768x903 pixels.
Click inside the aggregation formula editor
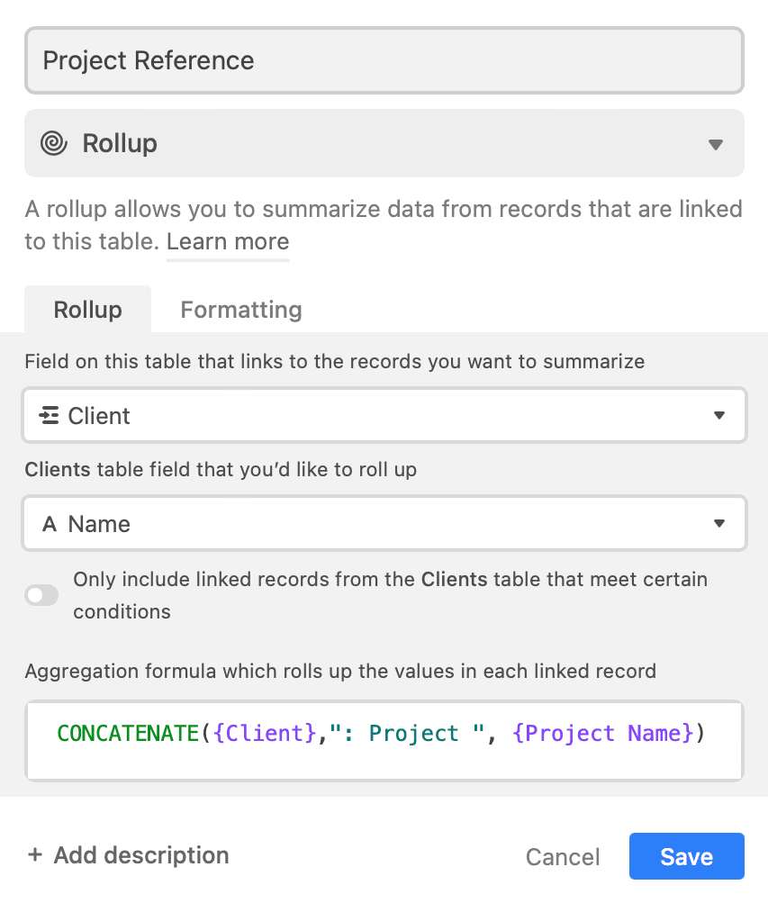(384, 741)
